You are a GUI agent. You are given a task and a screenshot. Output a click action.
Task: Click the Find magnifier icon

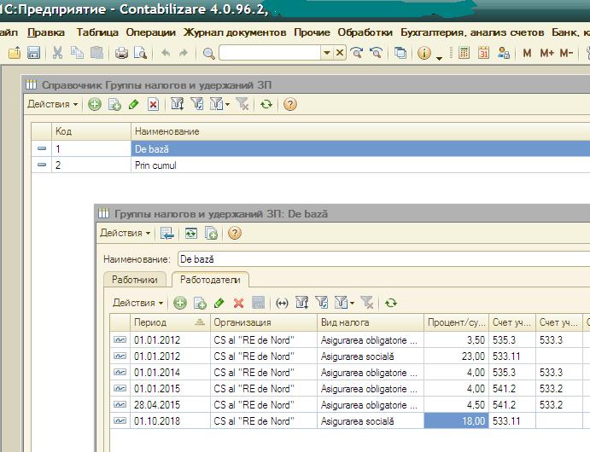(208, 53)
